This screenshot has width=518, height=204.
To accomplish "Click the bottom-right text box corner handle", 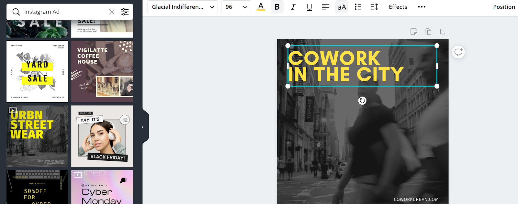I will coord(437,86).
